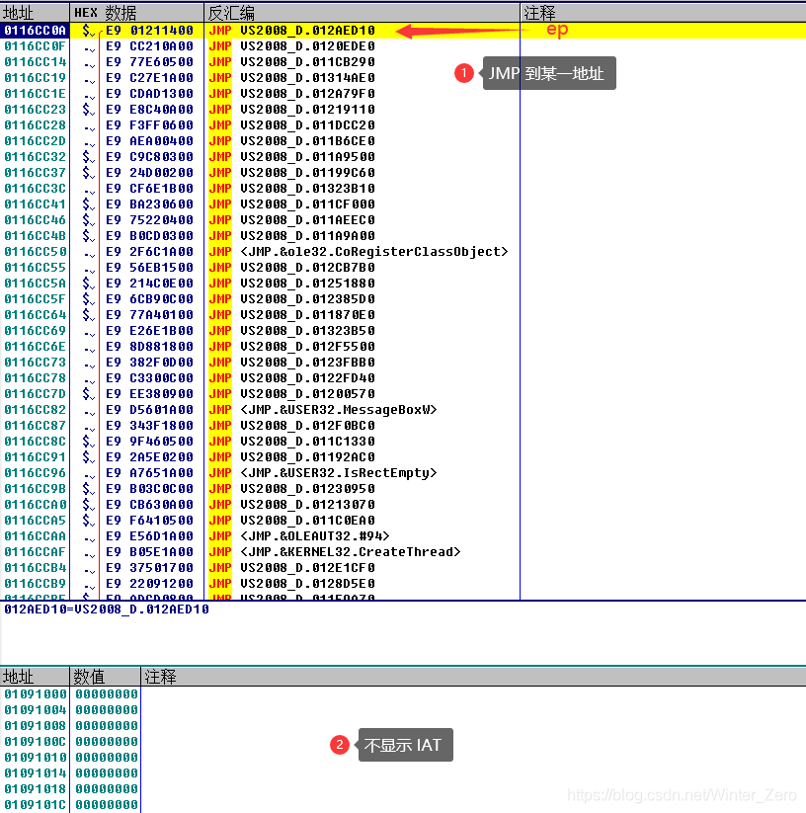The height and width of the screenshot is (813, 806).
Task: Click JMP VS2008_D.01323B10 instruction
Action: (x=291, y=189)
